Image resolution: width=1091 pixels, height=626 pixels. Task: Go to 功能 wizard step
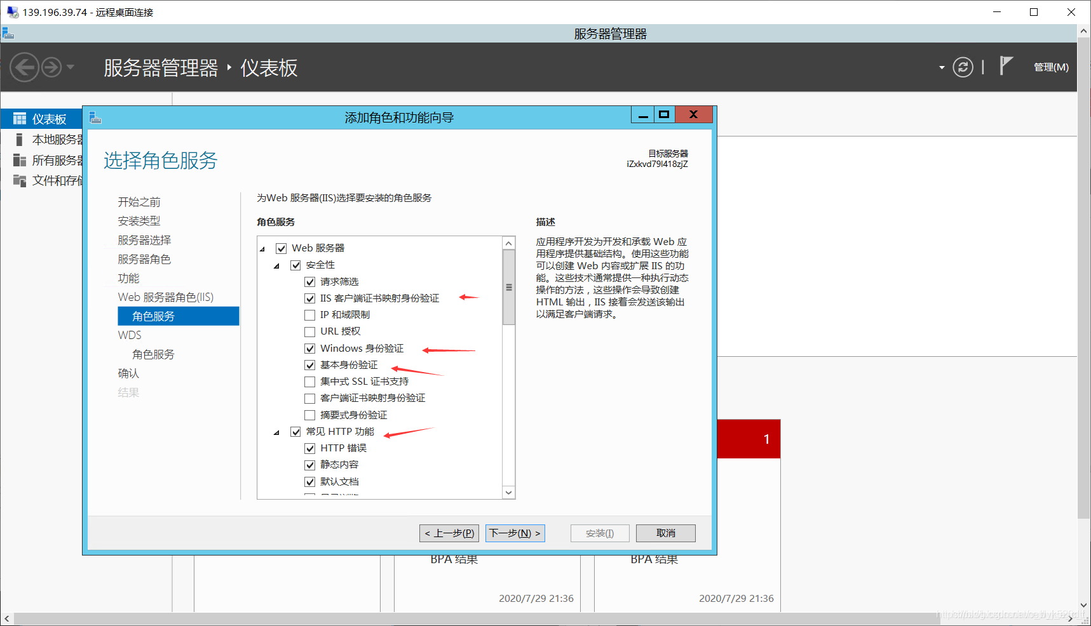point(128,278)
